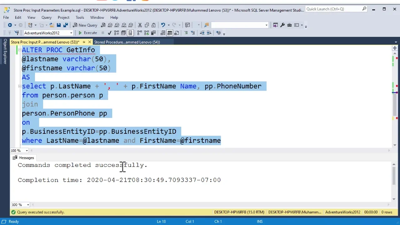Open the Toolbox icon
This screenshot has height=225, width=400.
[x=289, y=25]
